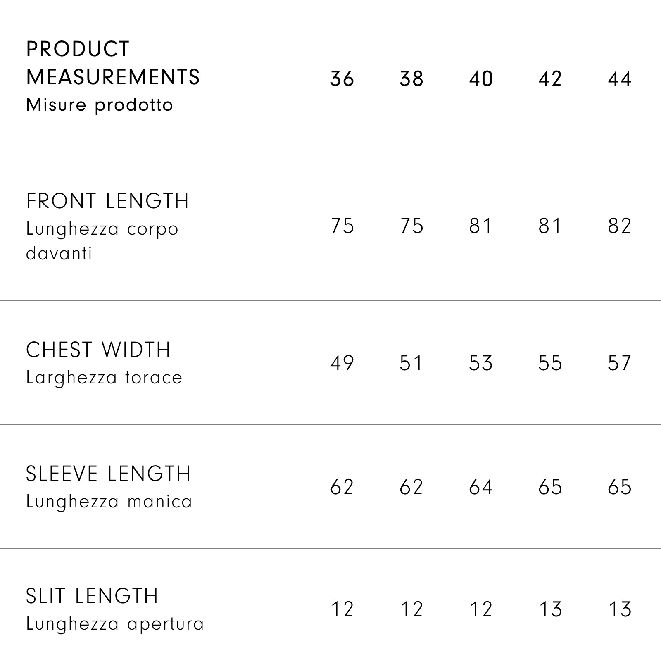Click the SLEEVE LENGTH row label

click(x=108, y=474)
